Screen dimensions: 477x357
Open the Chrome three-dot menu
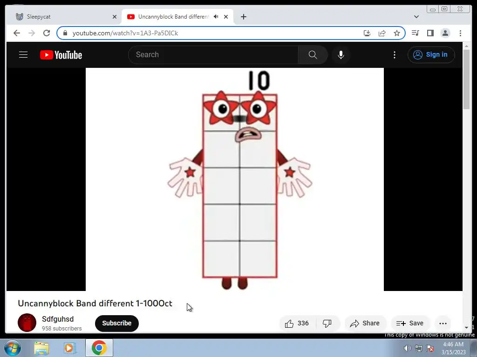tap(460, 33)
